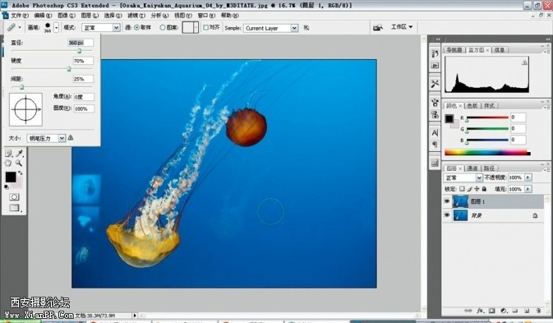Open the Tool Presets wrench icon in dock
This screenshot has height=323, width=553.
click(435, 84)
